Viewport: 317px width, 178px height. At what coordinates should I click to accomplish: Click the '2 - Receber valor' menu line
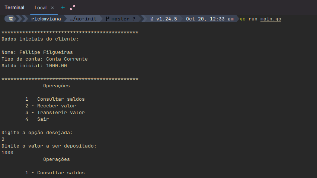coord(51,106)
